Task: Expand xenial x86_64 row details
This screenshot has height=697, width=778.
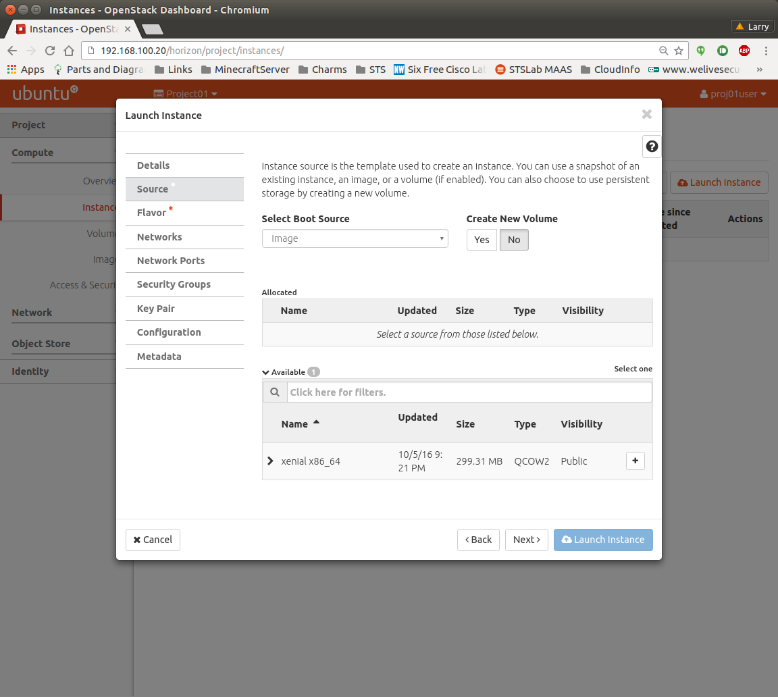Action: pos(271,461)
